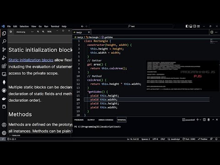Go back with the navigation arrow
Screen dimensions: 220x165
(x=82, y=26)
